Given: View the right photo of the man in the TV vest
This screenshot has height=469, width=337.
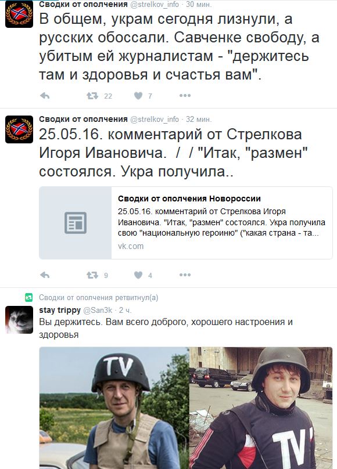Looking at the screenshot, I should [261, 408].
